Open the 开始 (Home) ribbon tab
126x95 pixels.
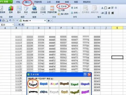point(18,2)
